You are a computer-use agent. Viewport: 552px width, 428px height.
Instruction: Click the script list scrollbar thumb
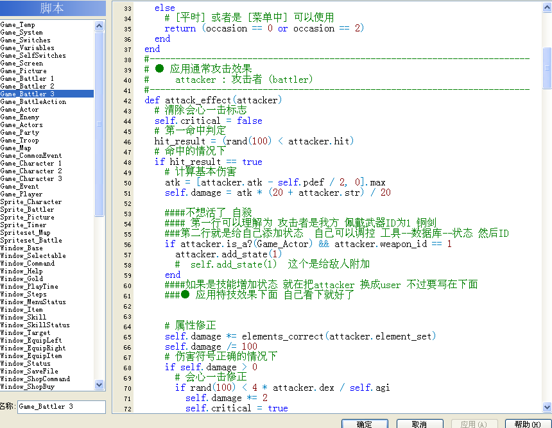99,124
